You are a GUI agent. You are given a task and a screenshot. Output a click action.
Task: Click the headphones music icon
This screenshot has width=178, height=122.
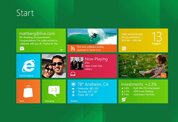point(73,74)
